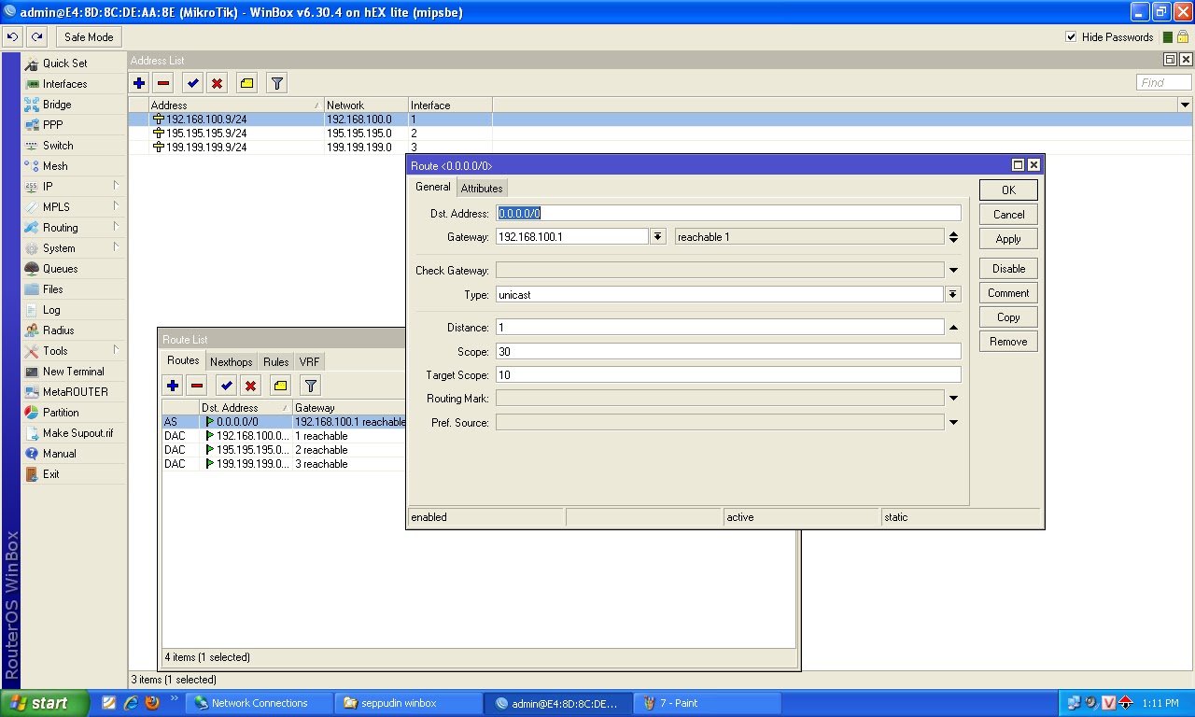Open Mesh menu item

pyautogui.click(x=74, y=166)
